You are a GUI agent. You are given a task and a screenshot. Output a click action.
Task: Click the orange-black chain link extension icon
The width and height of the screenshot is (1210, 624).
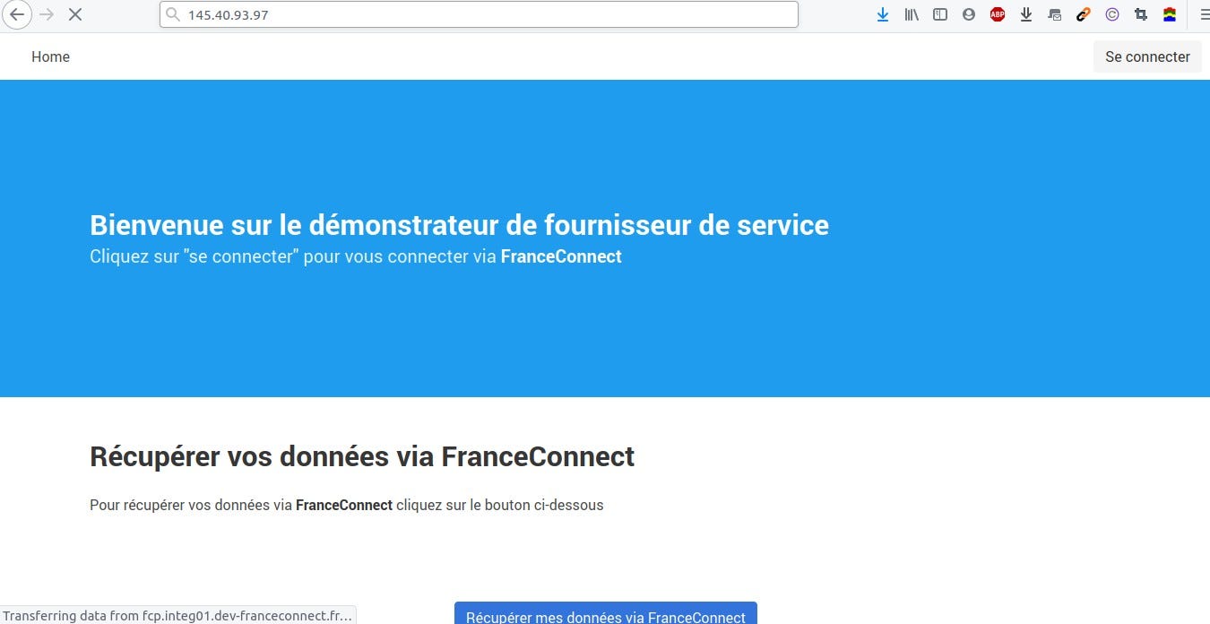point(1084,14)
